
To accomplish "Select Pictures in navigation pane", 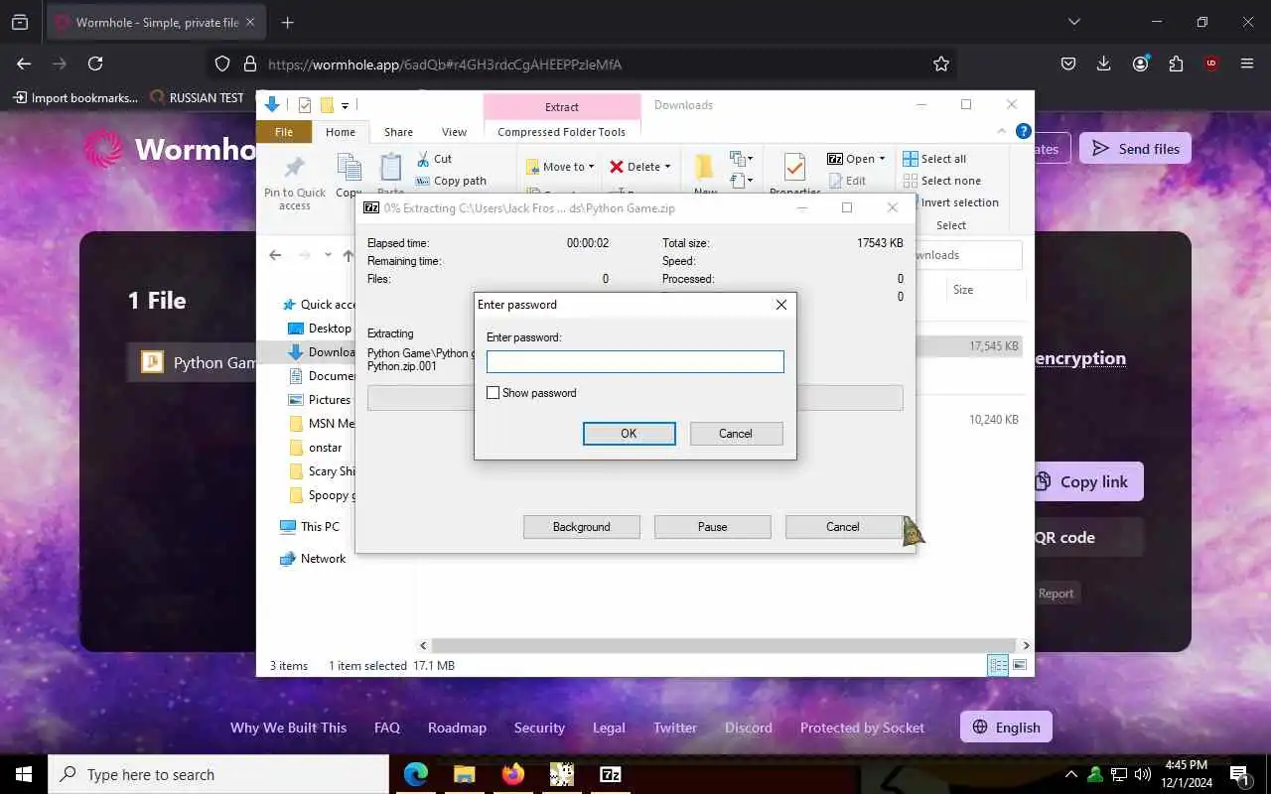I will pyautogui.click(x=319, y=400).
